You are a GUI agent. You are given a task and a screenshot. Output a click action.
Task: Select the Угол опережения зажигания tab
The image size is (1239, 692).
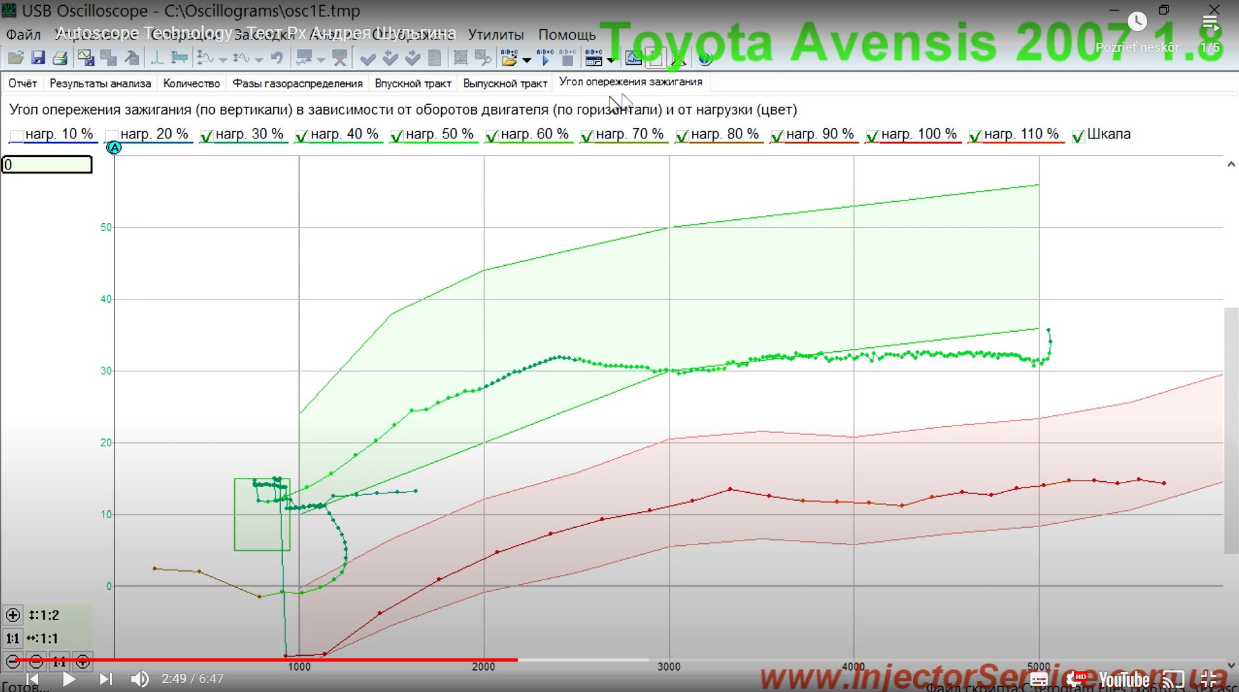[631, 81]
